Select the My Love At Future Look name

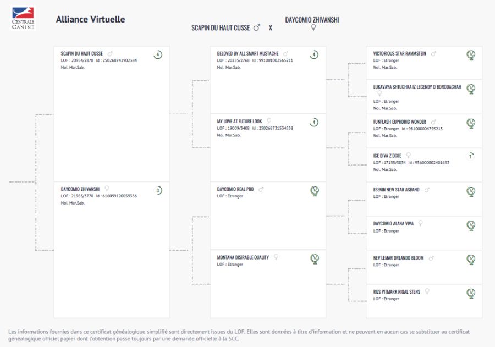[239, 121]
